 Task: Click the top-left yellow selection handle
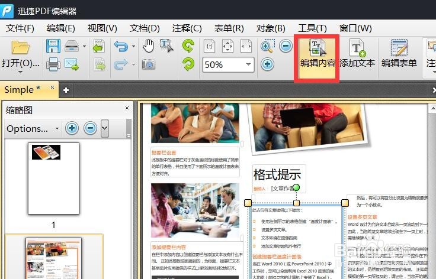248,203
